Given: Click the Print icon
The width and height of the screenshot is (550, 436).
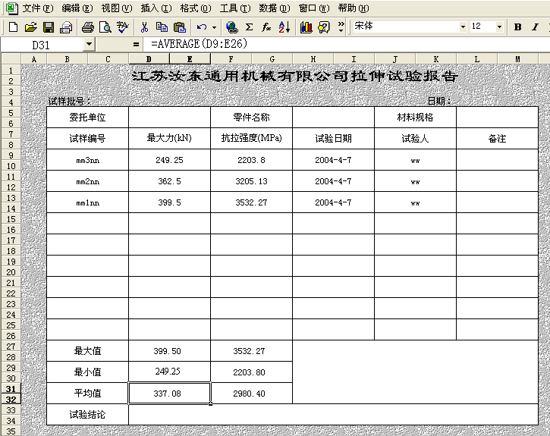Looking at the screenshot, I should pos(88,27).
